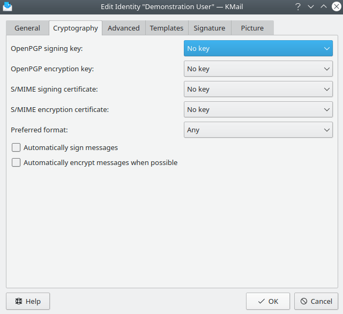Click the Cancel button
This screenshot has height=314, width=343.
pos(316,301)
